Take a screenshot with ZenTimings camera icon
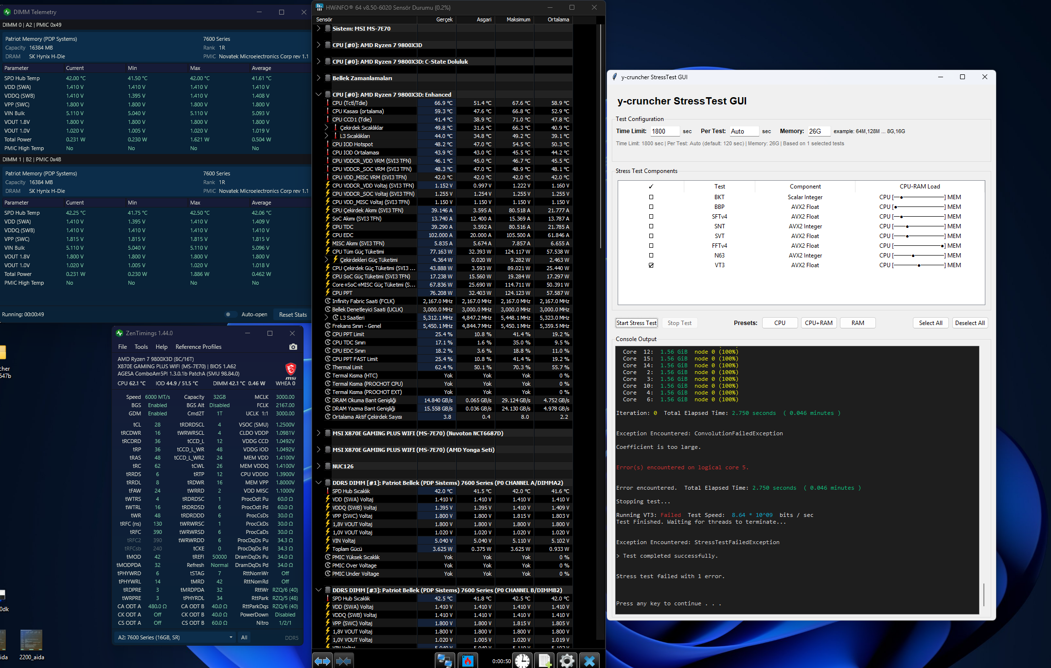The width and height of the screenshot is (1051, 668). tap(293, 347)
